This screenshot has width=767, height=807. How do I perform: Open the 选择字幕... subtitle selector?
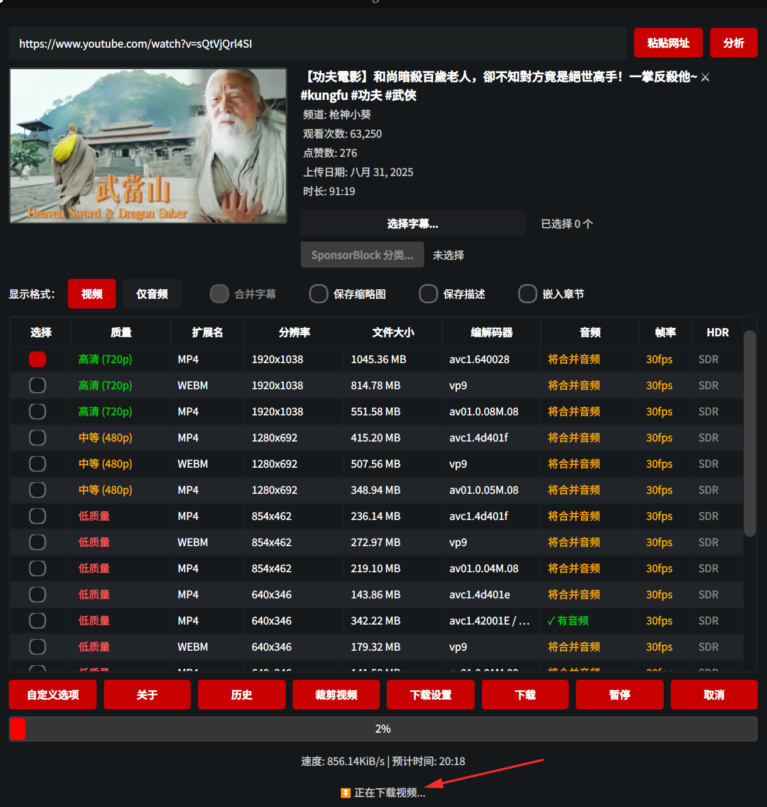(x=413, y=224)
